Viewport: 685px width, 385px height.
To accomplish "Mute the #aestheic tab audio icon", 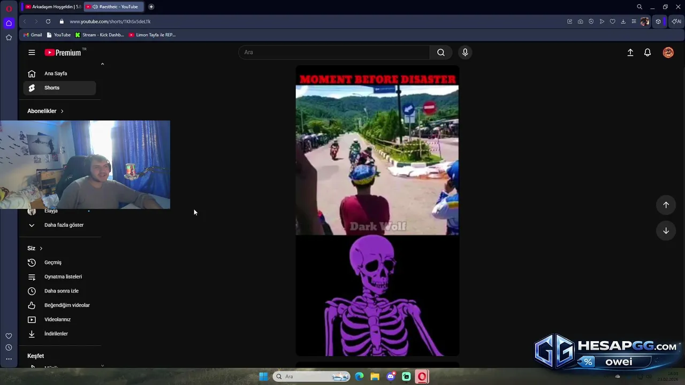I will [x=95, y=7].
